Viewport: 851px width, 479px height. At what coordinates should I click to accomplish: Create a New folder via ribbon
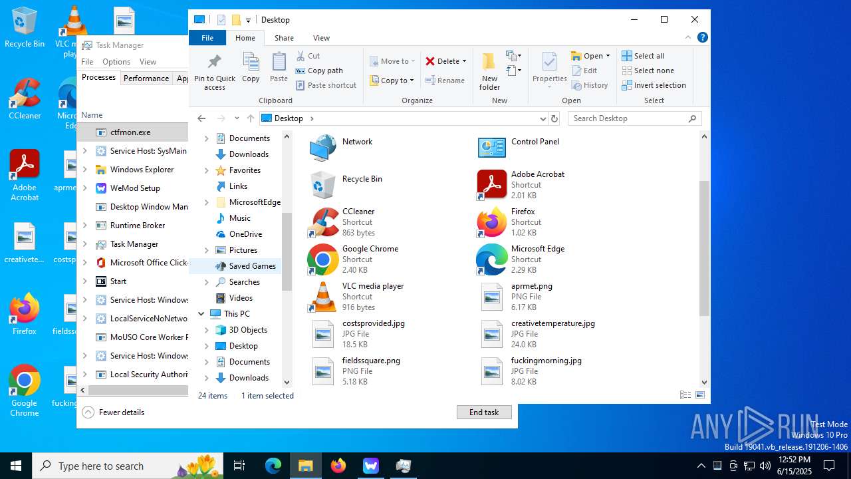point(489,71)
